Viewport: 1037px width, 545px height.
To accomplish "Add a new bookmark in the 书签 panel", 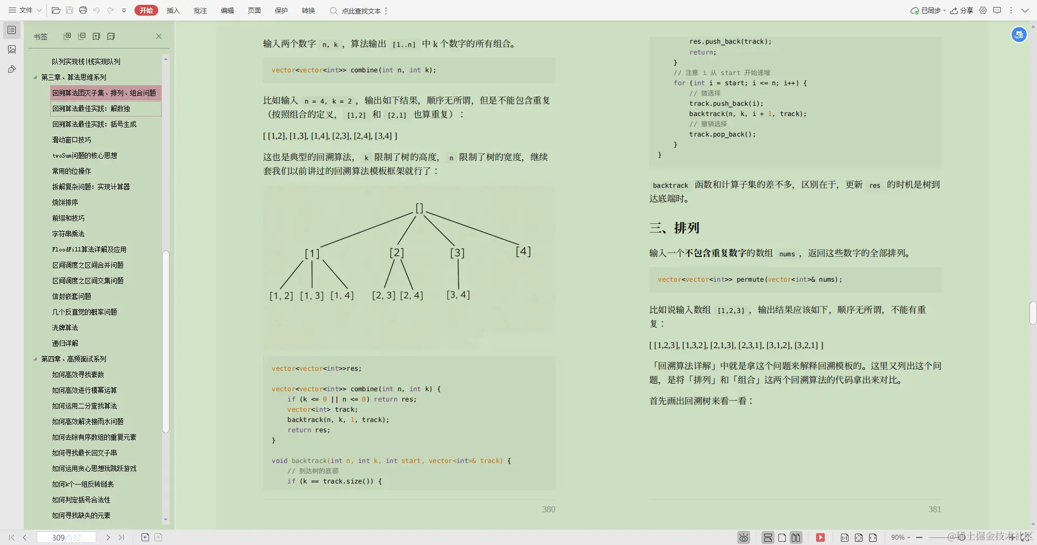I will coord(97,36).
